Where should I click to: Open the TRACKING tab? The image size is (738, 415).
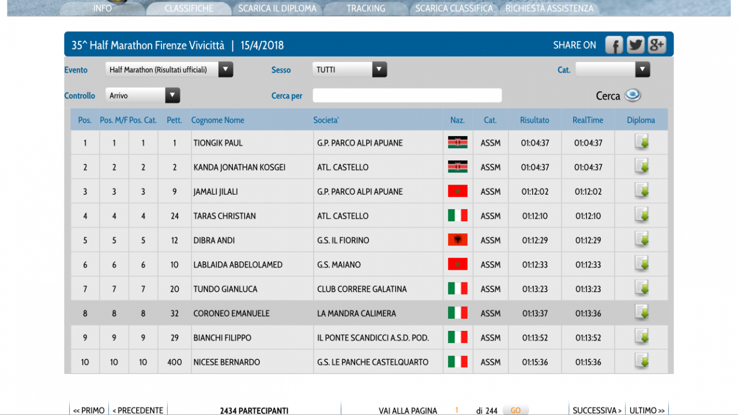366,9
